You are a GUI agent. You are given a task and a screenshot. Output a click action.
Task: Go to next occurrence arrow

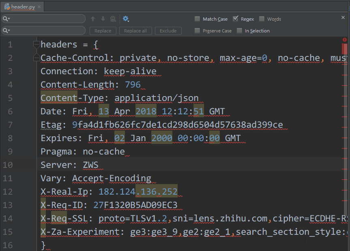tap(103, 19)
